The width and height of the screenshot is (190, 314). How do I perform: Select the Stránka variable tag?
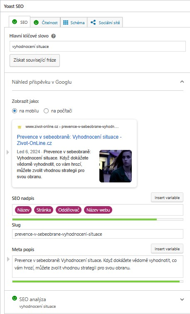pyautogui.click(x=44, y=210)
